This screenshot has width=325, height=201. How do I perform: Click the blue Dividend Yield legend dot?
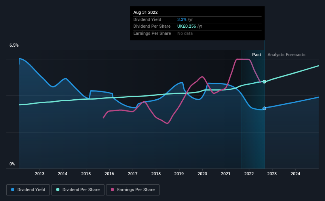(x=13, y=190)
